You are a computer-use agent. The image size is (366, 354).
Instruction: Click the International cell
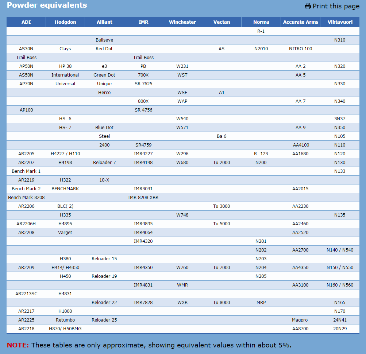65,75
